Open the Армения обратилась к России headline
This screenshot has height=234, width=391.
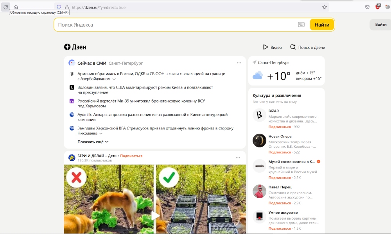tap(151, 76)
